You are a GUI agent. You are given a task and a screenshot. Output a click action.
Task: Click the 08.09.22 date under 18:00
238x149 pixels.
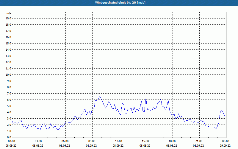tap(172, 145)
